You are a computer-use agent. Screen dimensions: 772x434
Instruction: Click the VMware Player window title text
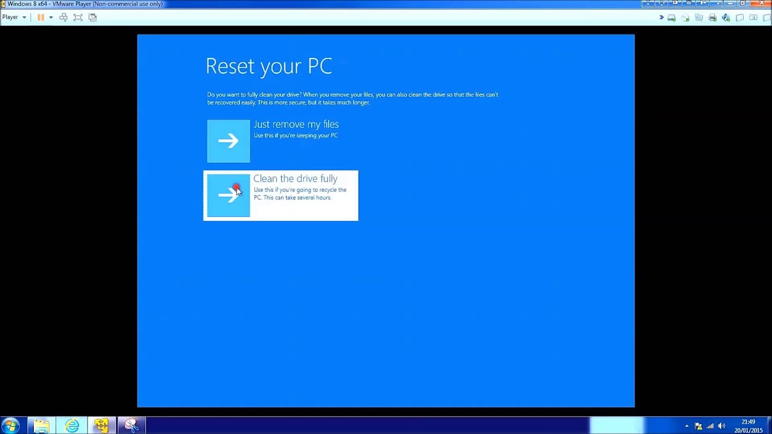(85, 4)
